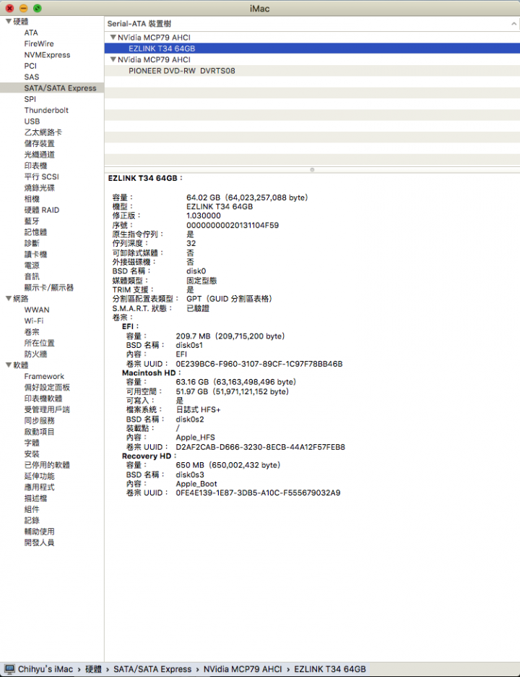This screenshot has height=677, width=520.
Task: Select 啟動項目 startup items entry
Action: pos(39,432)
